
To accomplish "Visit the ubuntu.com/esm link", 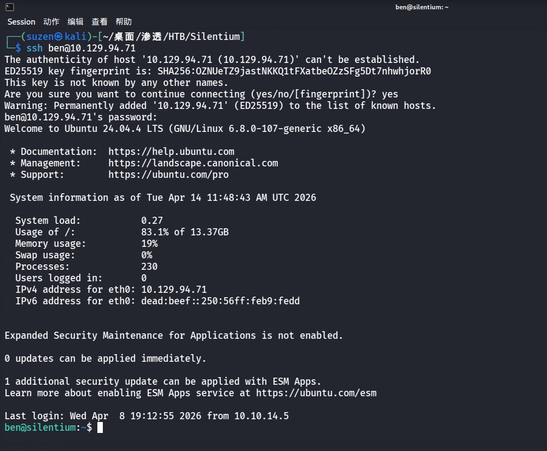I will point(316,393).
